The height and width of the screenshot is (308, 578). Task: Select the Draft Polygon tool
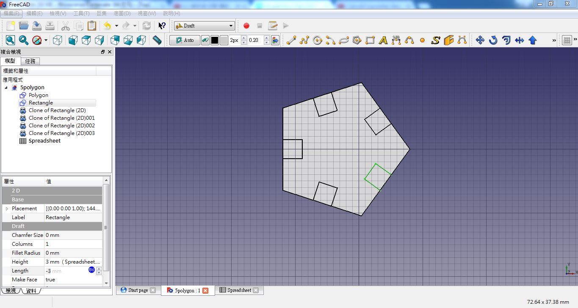357,40
